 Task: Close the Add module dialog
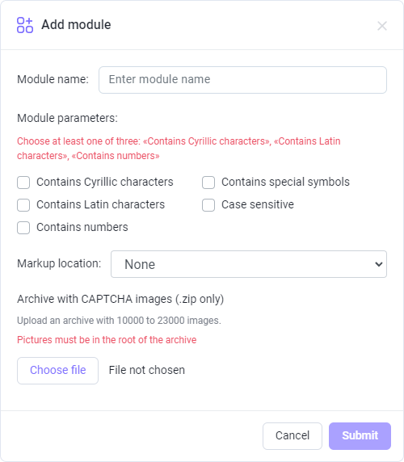[382, 26]
